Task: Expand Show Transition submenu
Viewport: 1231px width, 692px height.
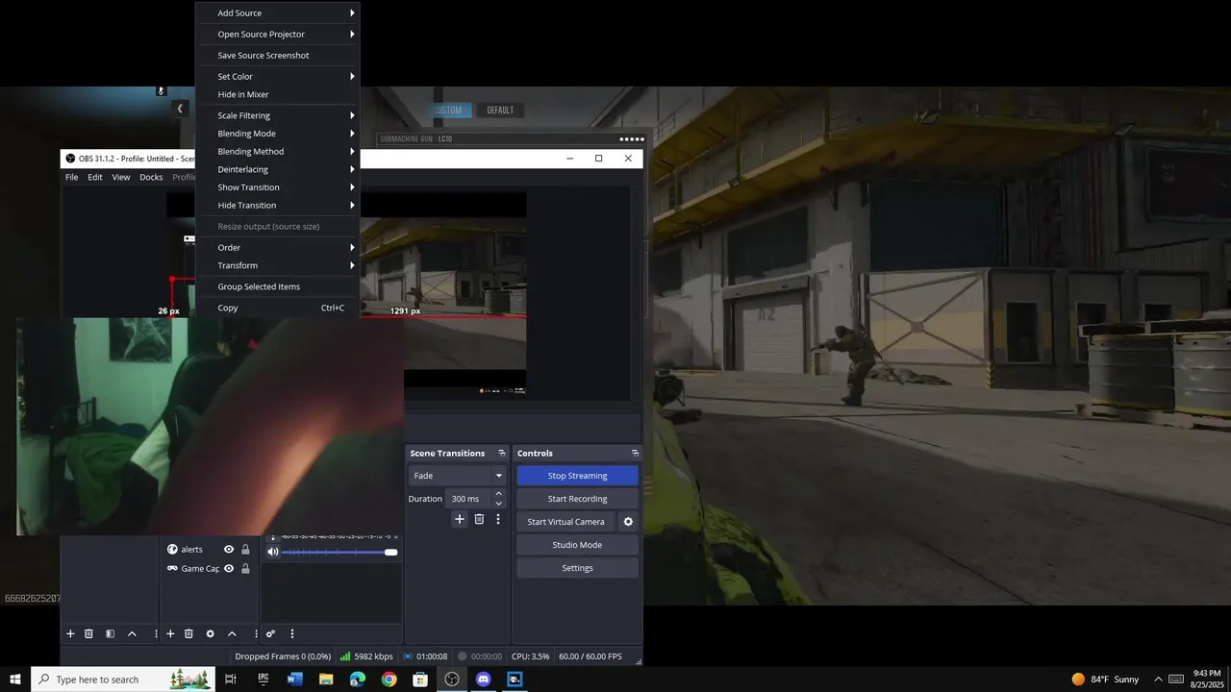Action: 278,187
